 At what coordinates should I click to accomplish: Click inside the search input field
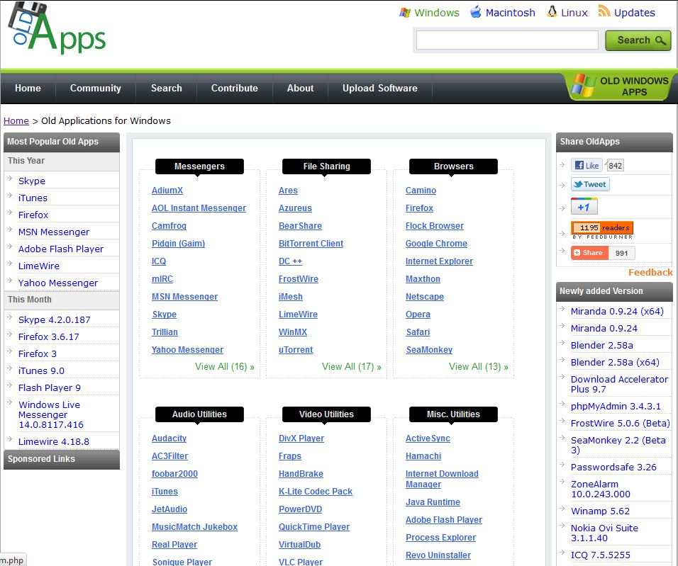coord(507,40)
